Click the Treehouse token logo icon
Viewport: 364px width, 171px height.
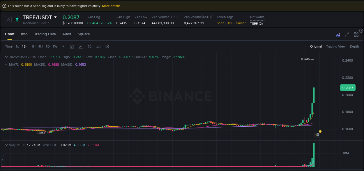point(17,20)
